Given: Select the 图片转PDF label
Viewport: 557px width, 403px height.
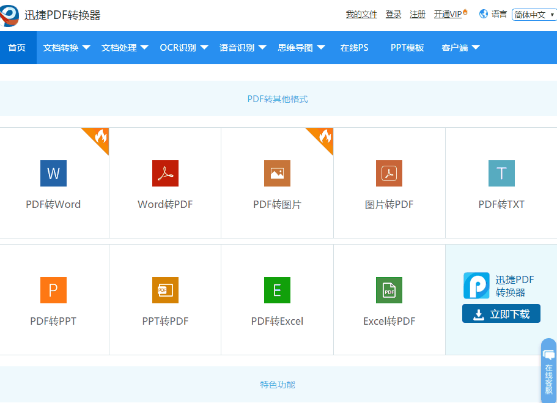Looking at the screenshot, I should point(389,204).
